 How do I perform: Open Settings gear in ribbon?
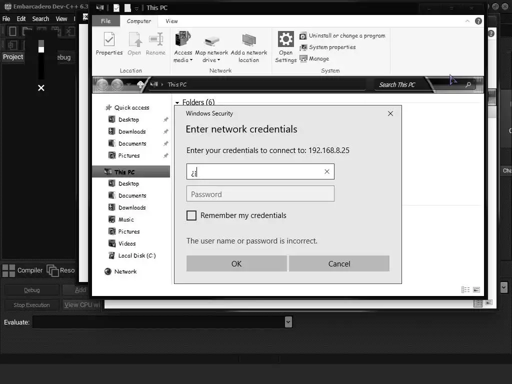(x=285, y=47)
